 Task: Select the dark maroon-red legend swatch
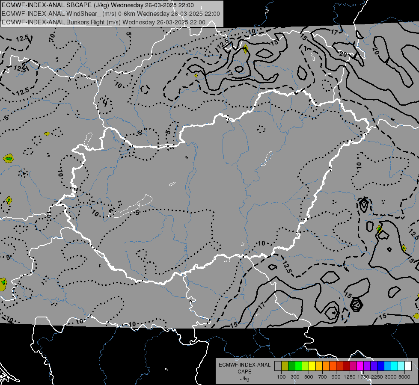tap(347, 366)
